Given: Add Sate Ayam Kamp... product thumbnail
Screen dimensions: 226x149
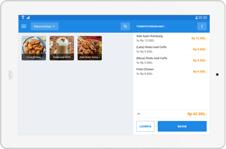Looking at the screenshot, I should [90, 48].
